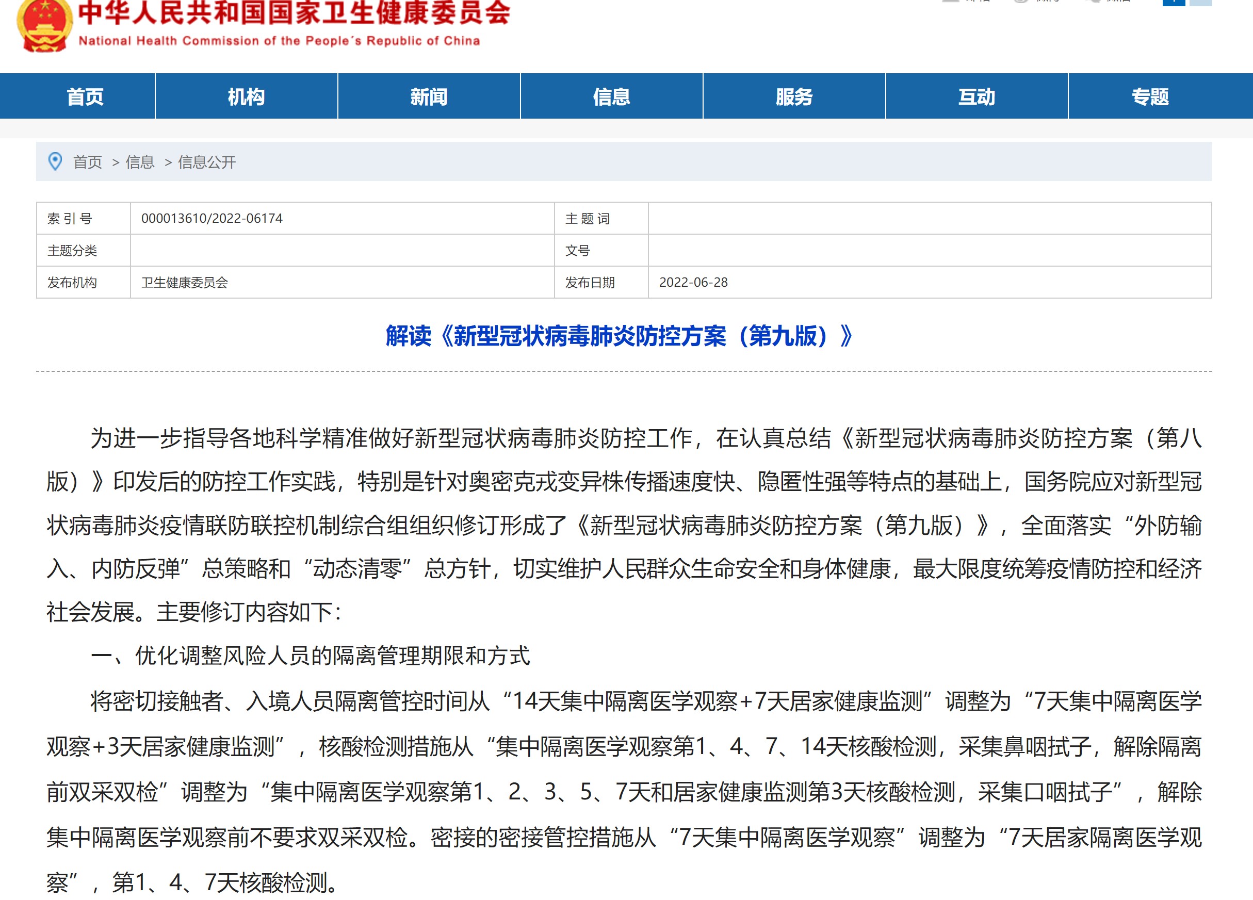
Task: Click 信息 in the breadcrumb trail
Action: [140, 162]
